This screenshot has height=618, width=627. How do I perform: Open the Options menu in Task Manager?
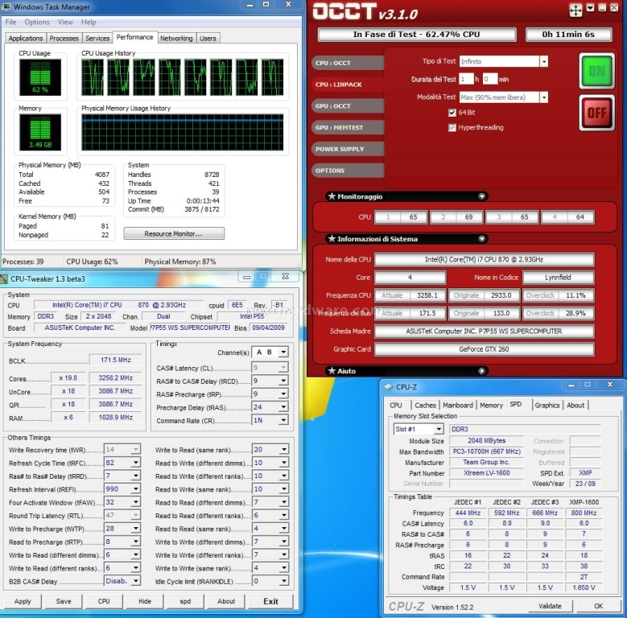click(x=37, y=22)
